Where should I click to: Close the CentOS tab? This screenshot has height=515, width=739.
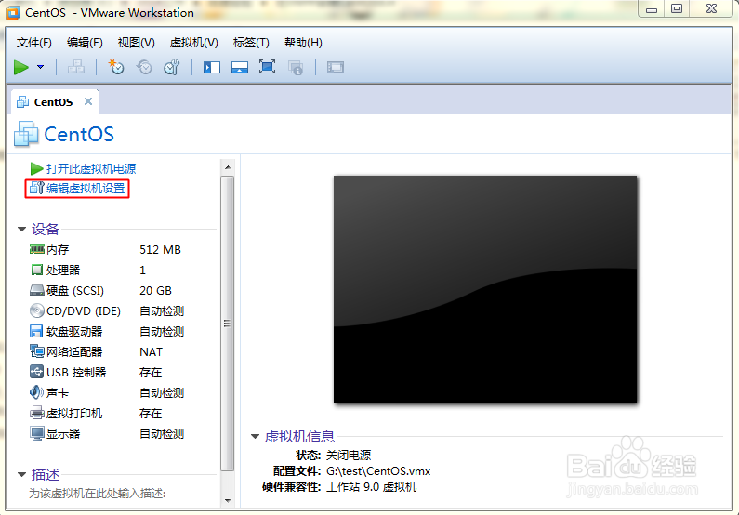tap(87, 101)
